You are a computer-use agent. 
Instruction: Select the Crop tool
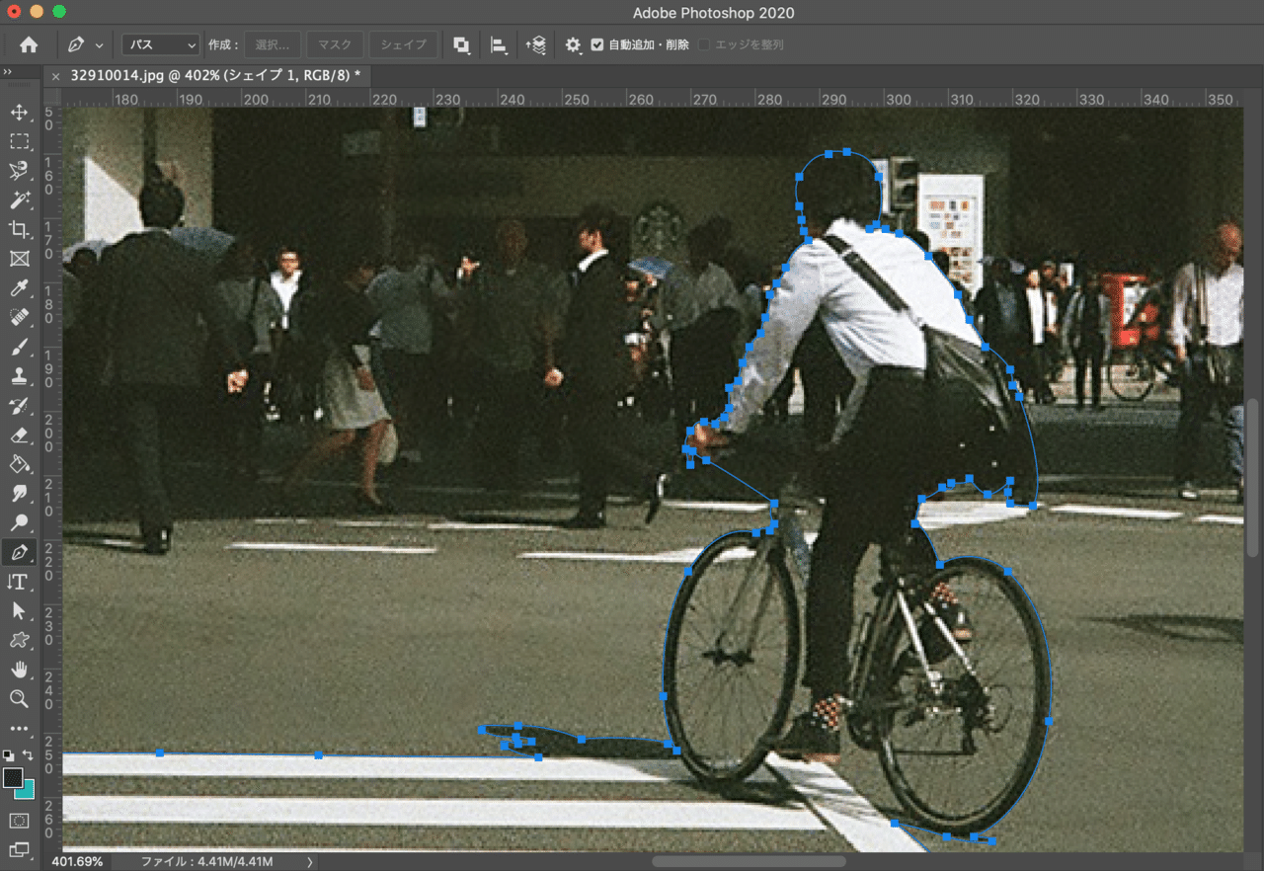(x=19, y=230)
